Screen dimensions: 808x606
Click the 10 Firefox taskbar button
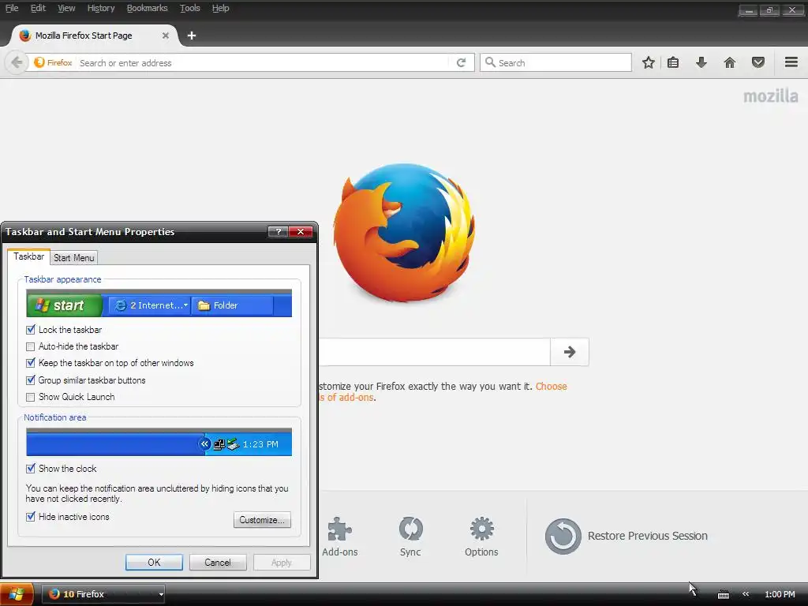103,594
